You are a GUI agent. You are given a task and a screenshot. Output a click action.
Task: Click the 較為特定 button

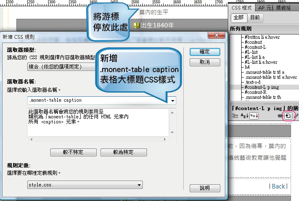[124, 152]
